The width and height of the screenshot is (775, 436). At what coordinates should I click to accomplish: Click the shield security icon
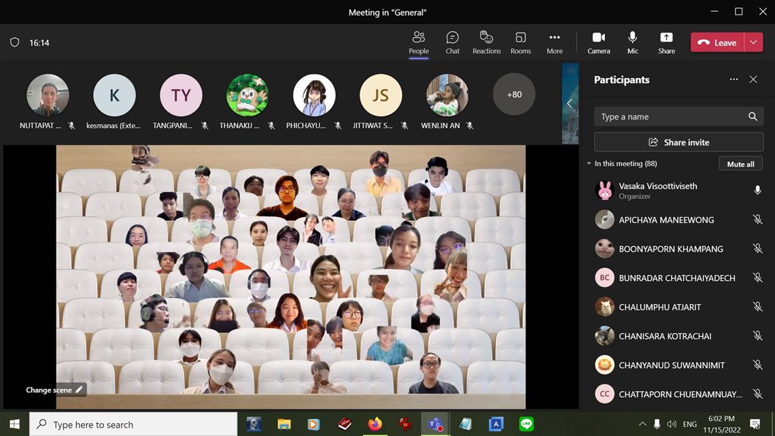14,42
